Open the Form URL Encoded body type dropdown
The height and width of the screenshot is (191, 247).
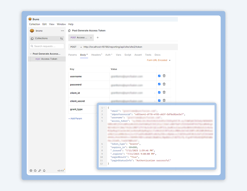[159, 60]
